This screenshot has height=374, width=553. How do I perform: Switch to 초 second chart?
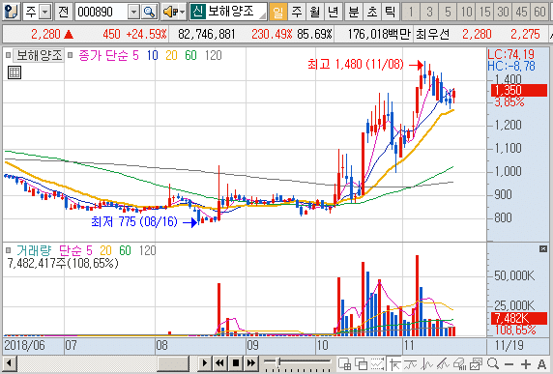coord(372,12)
